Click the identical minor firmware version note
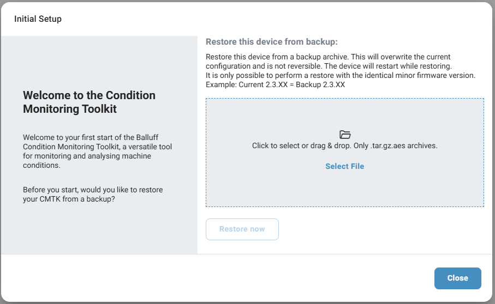The height and width of the screenshot is (304, 495). click(x=340, y=75)
